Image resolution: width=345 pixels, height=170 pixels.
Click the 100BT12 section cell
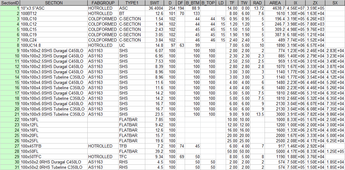tap(54, 13)
